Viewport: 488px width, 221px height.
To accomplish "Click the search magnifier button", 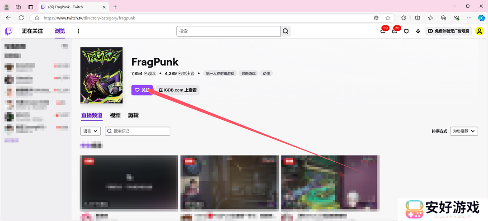I will coord(286,31).
